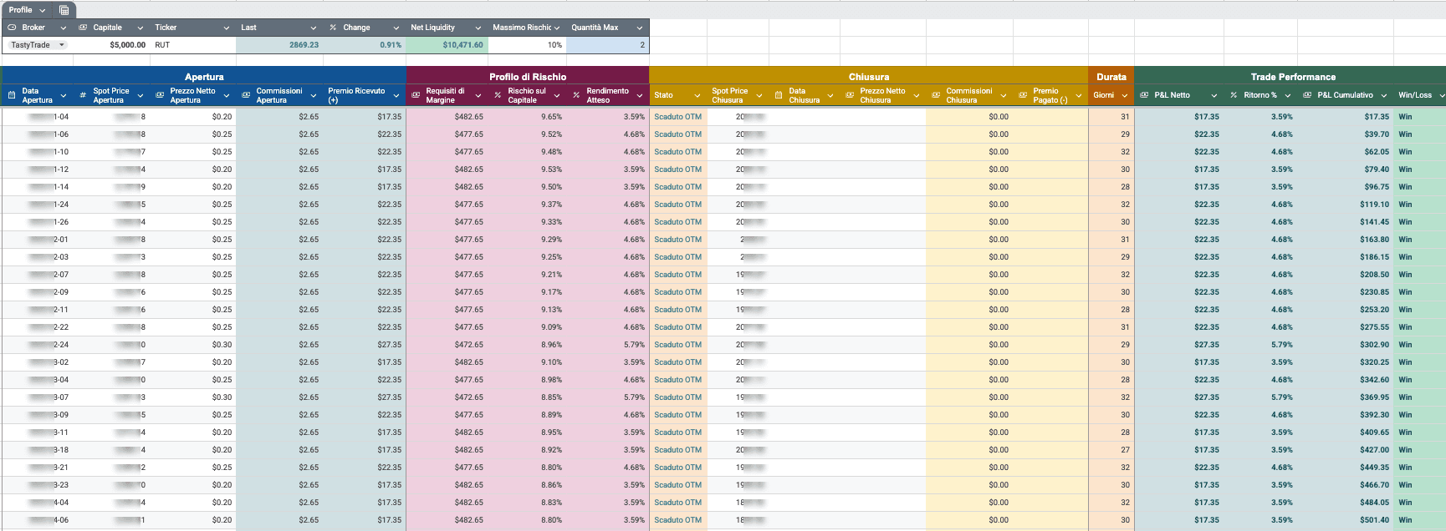Select the Ticker cell RUT

coord(193,45)
